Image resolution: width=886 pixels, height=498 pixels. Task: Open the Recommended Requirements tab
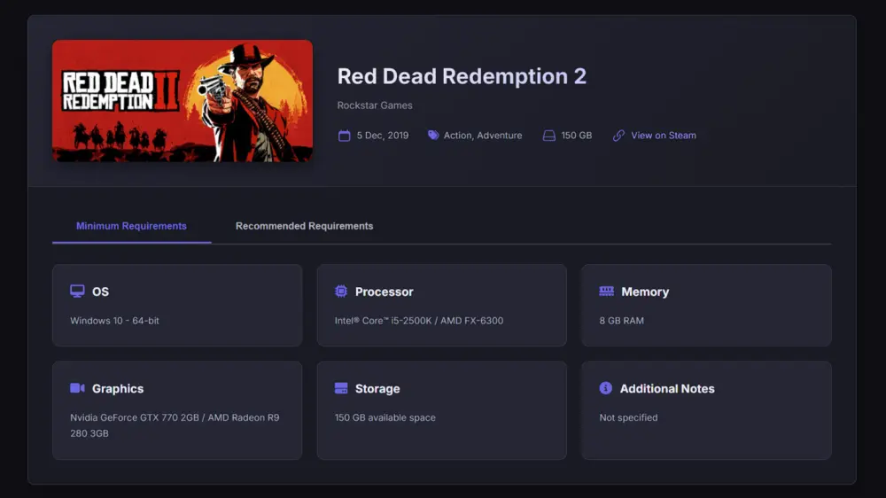point(304,226)
